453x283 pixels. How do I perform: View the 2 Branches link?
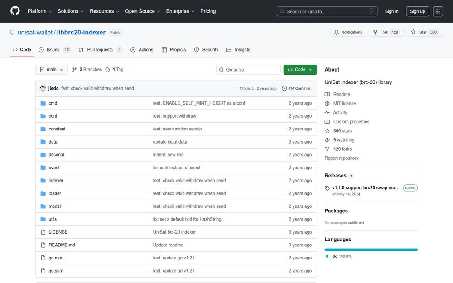[87, 70]
